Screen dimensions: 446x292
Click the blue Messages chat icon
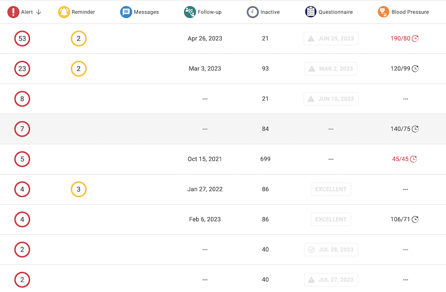(x=126, y=12)
